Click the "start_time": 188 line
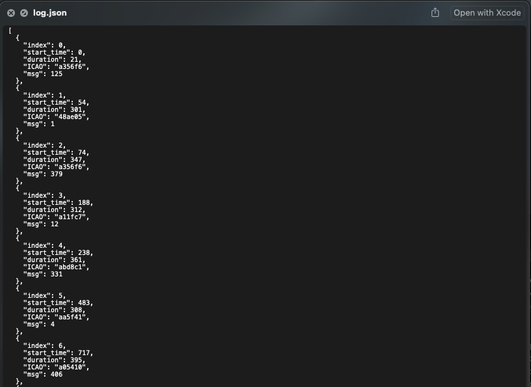Screen dimensions: 531x387 click(58, 202)
